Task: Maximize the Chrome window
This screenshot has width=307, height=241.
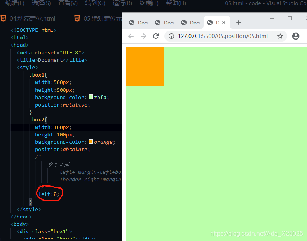Action: coord(290,18)
